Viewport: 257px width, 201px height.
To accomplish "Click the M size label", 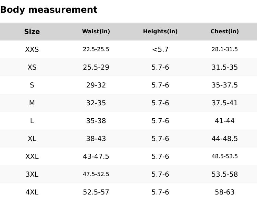I will point(32,103).
